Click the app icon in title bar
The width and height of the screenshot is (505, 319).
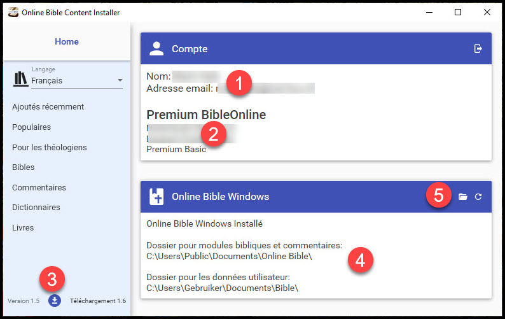[13, 12]
